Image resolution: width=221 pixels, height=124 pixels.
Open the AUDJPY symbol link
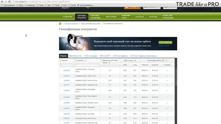pyautogui.click(x=67, y=85)
